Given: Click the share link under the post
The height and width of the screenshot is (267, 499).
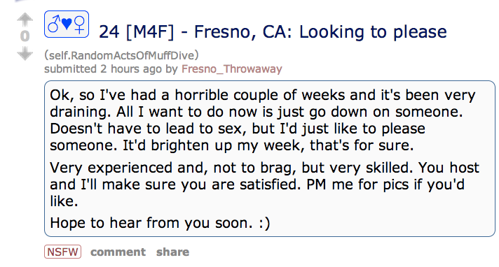Looking at the screenshot, I should click(173, 252).
